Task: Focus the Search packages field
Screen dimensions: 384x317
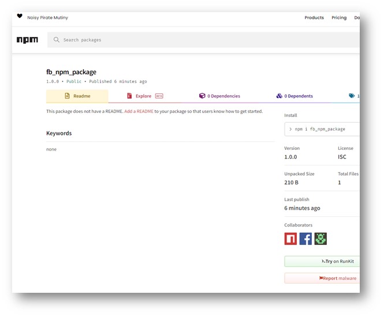Action: tap(203, 40)
